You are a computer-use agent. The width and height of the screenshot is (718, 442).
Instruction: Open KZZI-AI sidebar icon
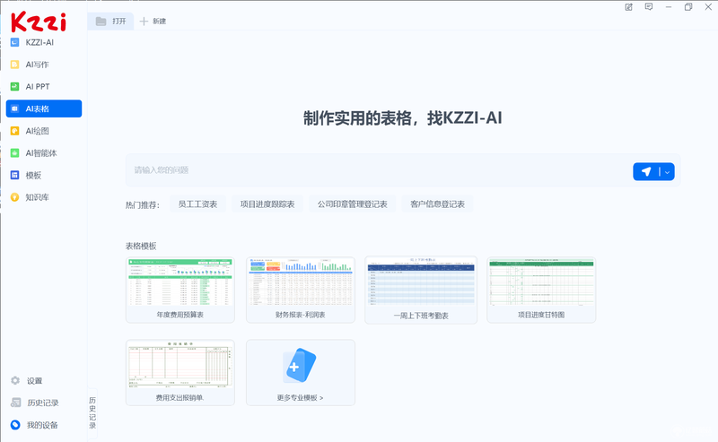(14, 42)
